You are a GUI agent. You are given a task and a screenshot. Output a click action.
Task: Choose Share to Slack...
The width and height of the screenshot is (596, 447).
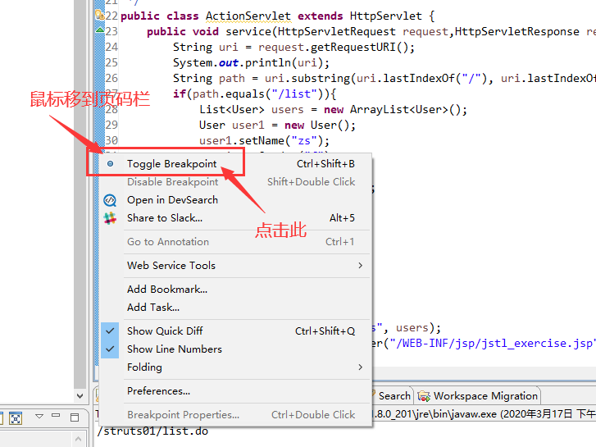click(x=235, y=218)
